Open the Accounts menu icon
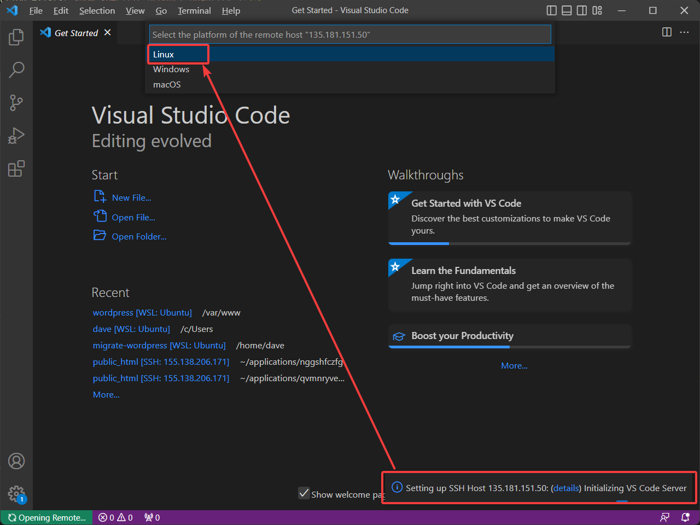Image resolution: width=700 pixels, height=525 pixels. tap(16, 461)
